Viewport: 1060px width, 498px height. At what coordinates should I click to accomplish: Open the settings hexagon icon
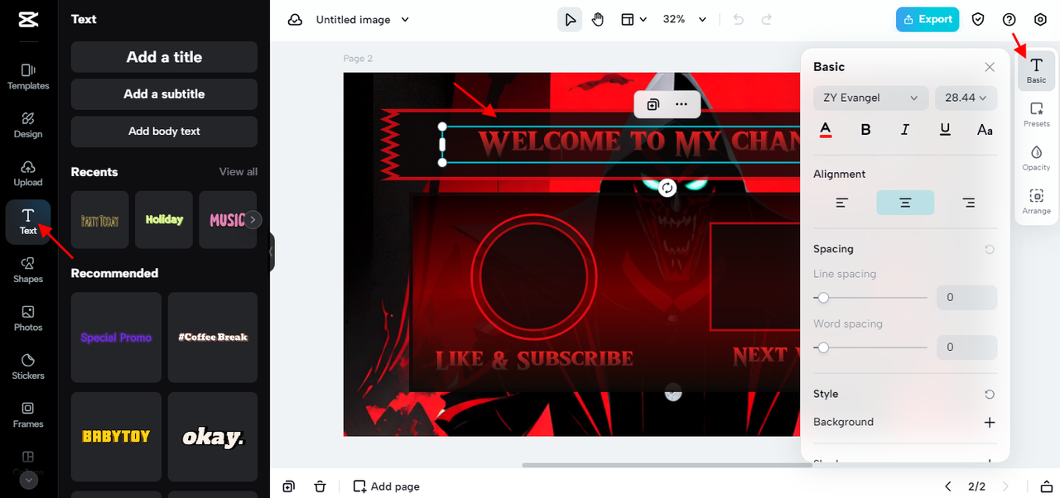(x=1040, y=20)
